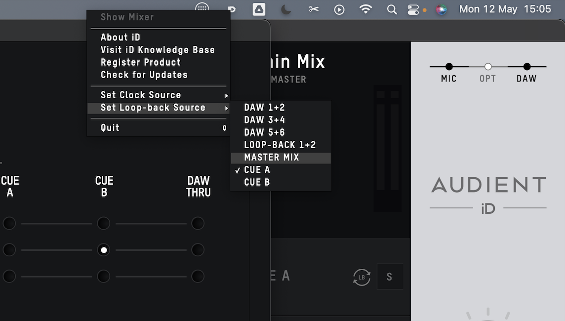
Task: Select Register Product menu entry
Action: 159,62
